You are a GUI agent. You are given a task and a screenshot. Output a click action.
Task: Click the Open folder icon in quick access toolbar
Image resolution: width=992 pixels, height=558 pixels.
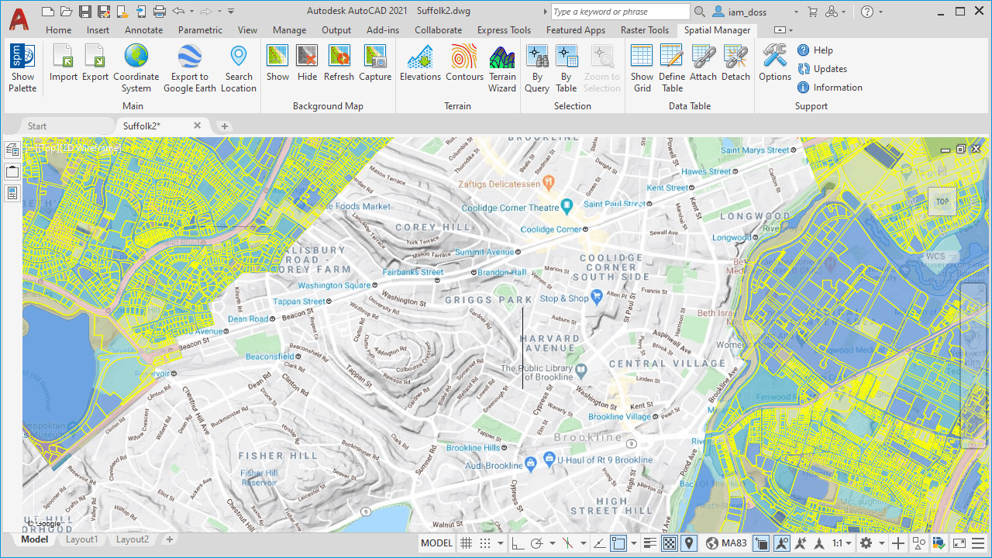click(x=67, y=12)
